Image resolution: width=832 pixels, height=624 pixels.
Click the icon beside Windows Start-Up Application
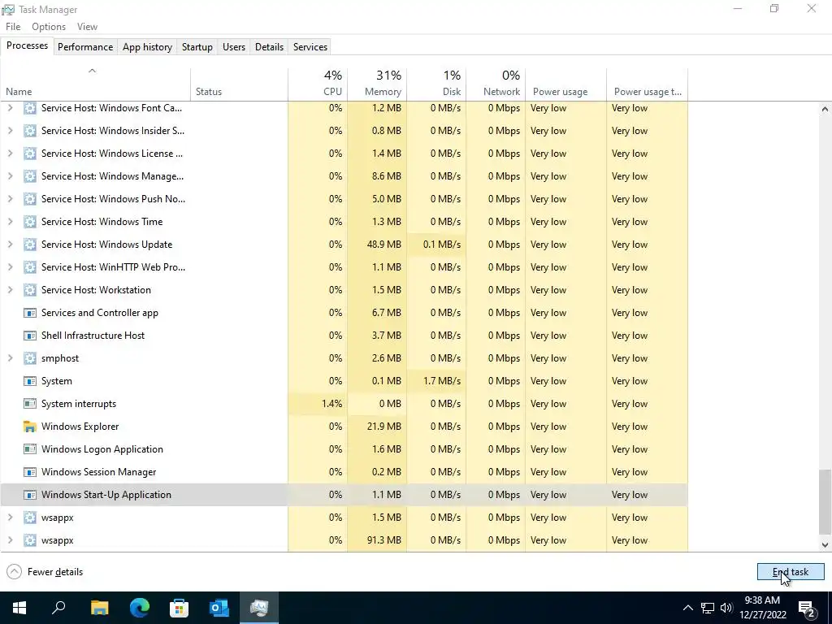[30, 495]
